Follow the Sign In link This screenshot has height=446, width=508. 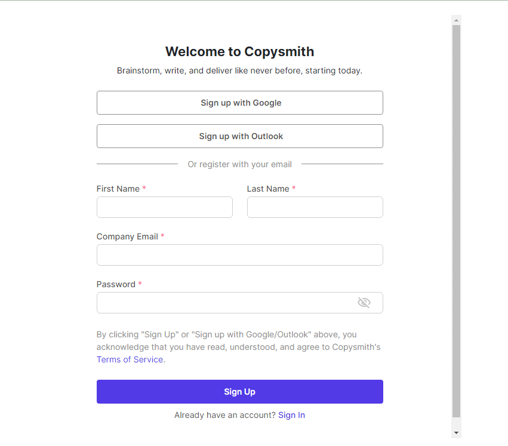coord(291,415)
